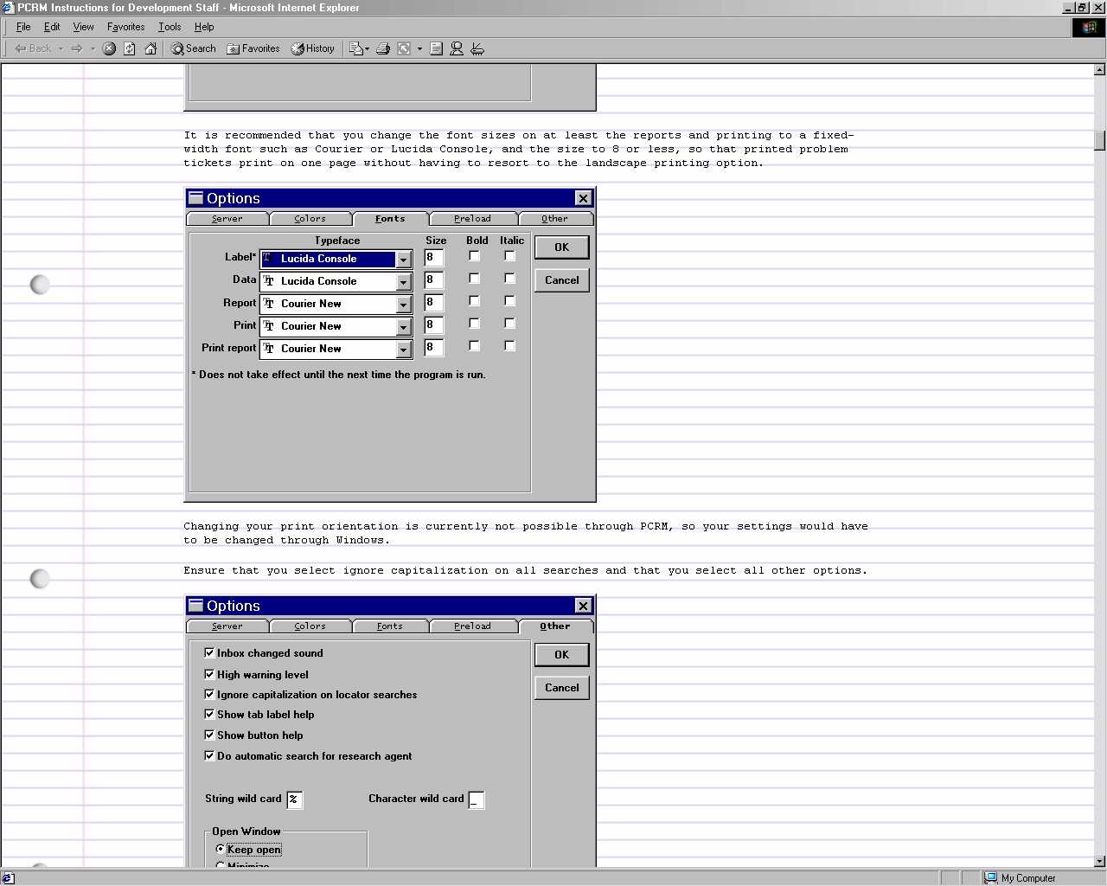The height and width of the screenshot is (886, 1107).
Task: Open the History pane from the toolbar
Action: 313,48
